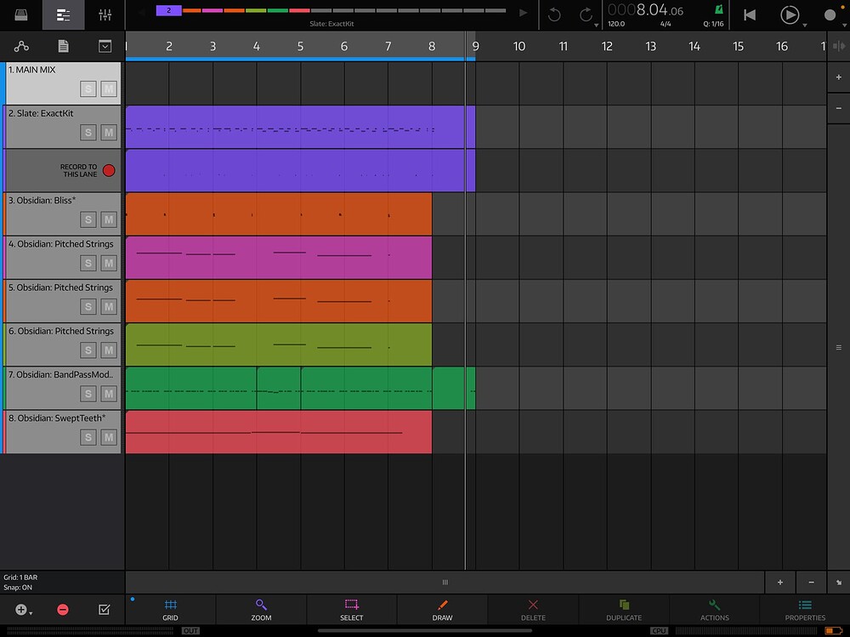Screen dimensions: 850x637
Task: Select the 8. Obsidian: SweptTeeth track name
Action: click(x=57, y=418)
